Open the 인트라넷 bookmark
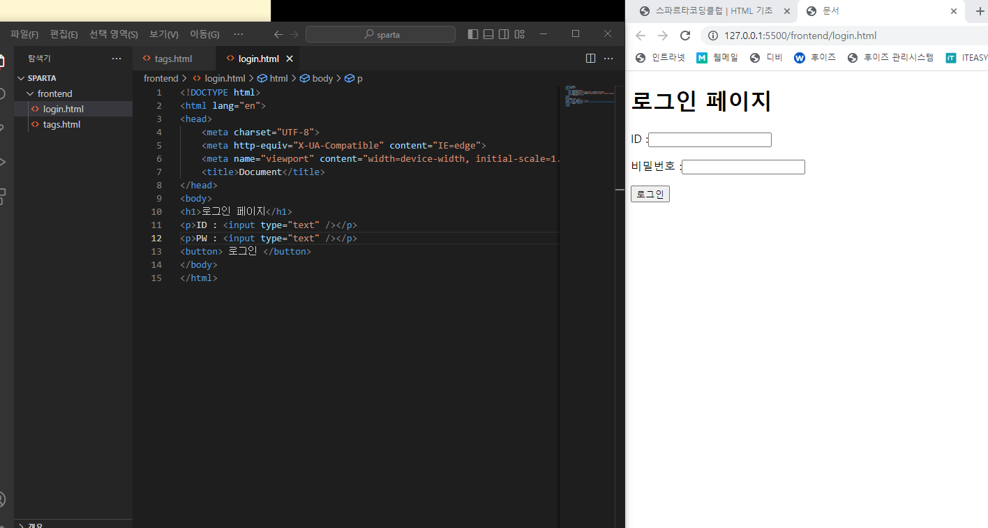Viewport: 988px width, 528px height. coord(660,58)
